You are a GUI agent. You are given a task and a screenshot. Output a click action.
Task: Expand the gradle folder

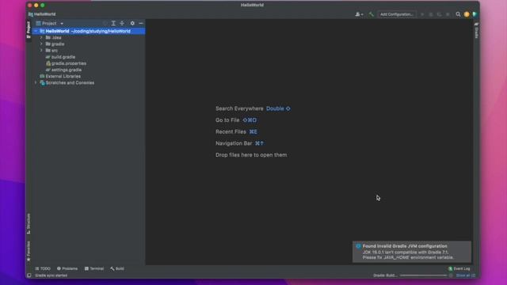click(x=41, y=44)
